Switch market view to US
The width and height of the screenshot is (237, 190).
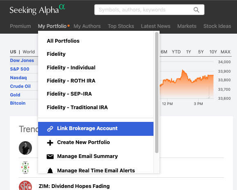click(13, 52)
